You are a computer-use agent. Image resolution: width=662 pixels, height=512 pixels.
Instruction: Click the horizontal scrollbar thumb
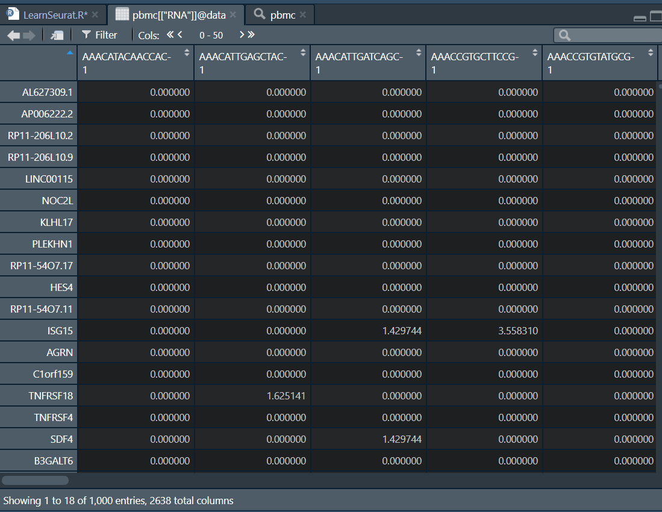pos(35,480)
